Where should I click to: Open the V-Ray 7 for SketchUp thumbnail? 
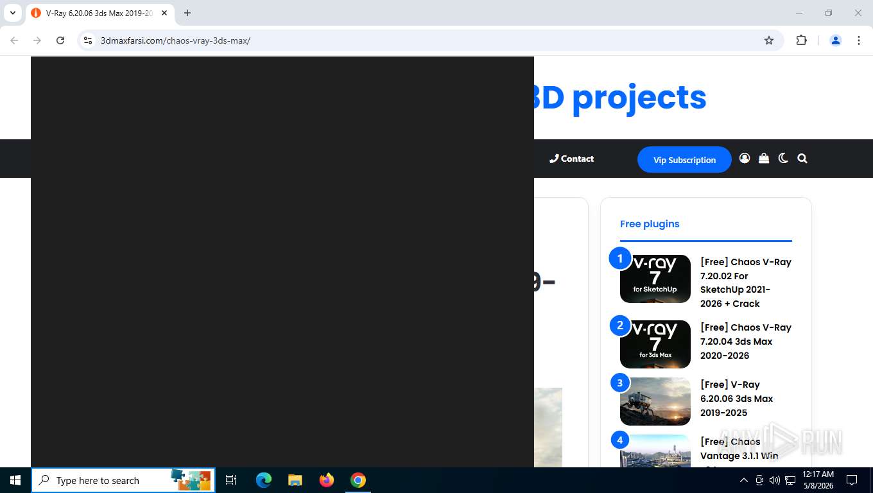tap(655, 279)
